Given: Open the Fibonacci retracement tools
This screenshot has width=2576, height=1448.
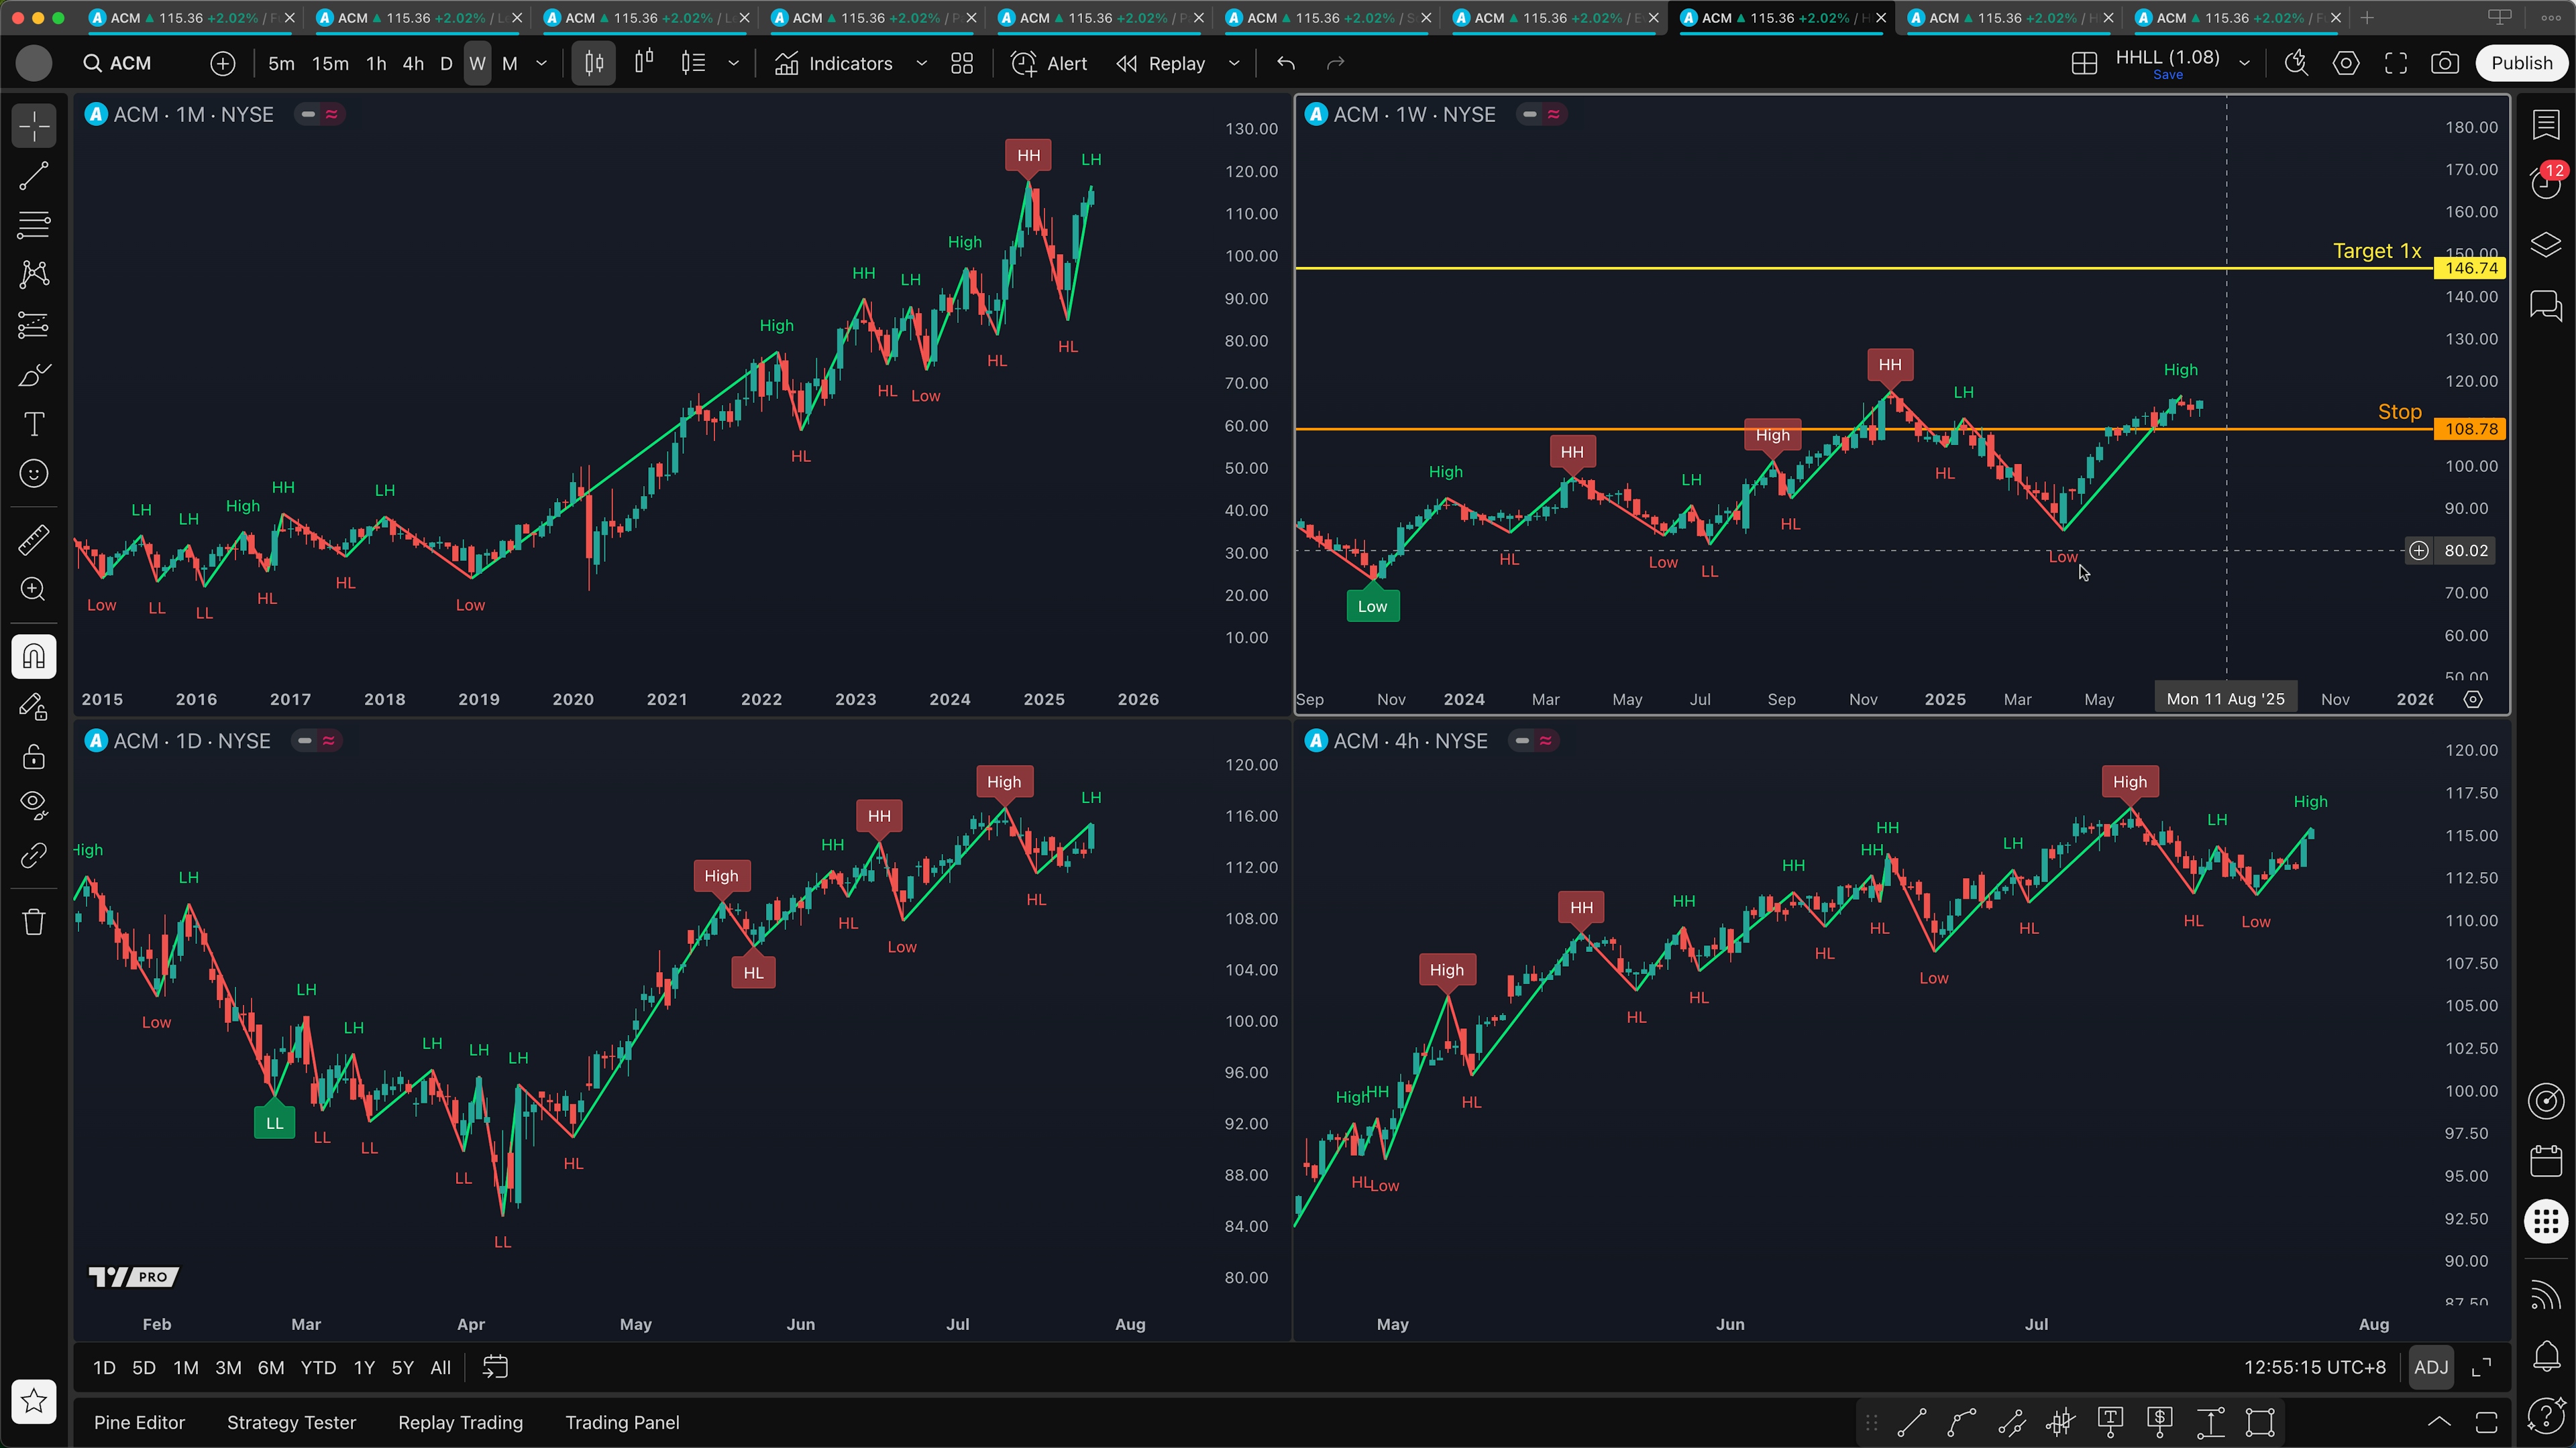Looking at the screenshot, I should 34,226.
